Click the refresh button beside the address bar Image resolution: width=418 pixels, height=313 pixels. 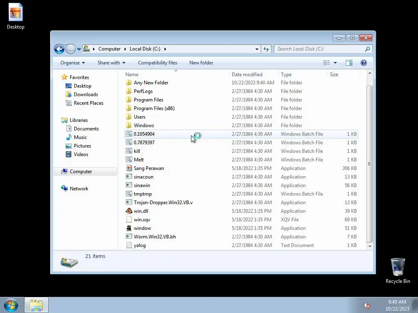(x=266, y=49)
